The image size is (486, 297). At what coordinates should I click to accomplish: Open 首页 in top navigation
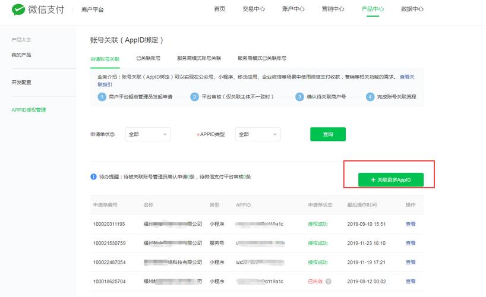220,9
